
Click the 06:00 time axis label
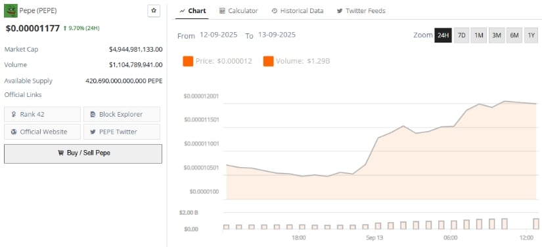coord(451,238)
